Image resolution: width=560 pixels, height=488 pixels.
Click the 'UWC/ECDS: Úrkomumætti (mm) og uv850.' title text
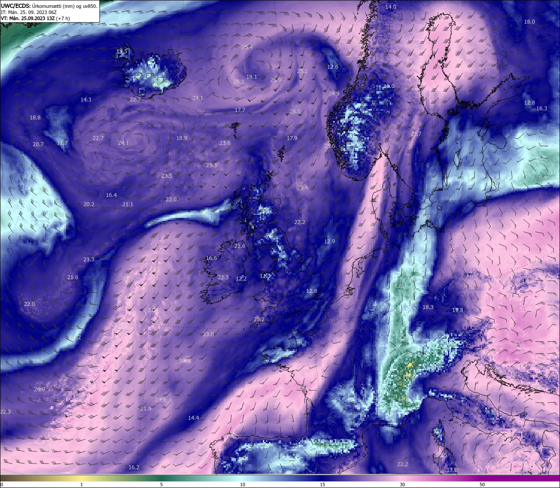click(49, 6)
